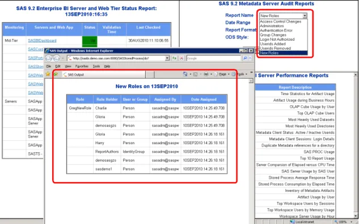Click the Google search box
Viewport: 359px width, 224px height.
point(214,58)
